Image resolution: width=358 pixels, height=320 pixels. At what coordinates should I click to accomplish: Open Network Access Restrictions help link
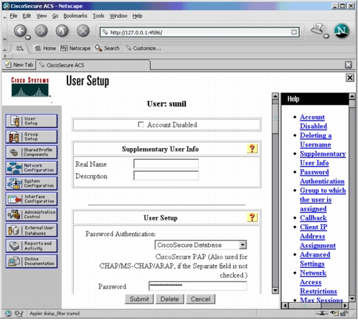pyautogui.click(x=319, y=282)
